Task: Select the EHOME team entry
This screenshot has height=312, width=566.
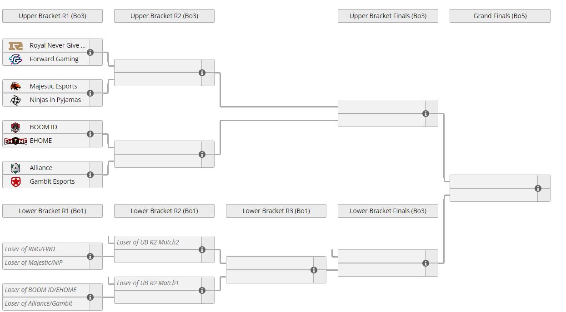Action: (41, 141)
